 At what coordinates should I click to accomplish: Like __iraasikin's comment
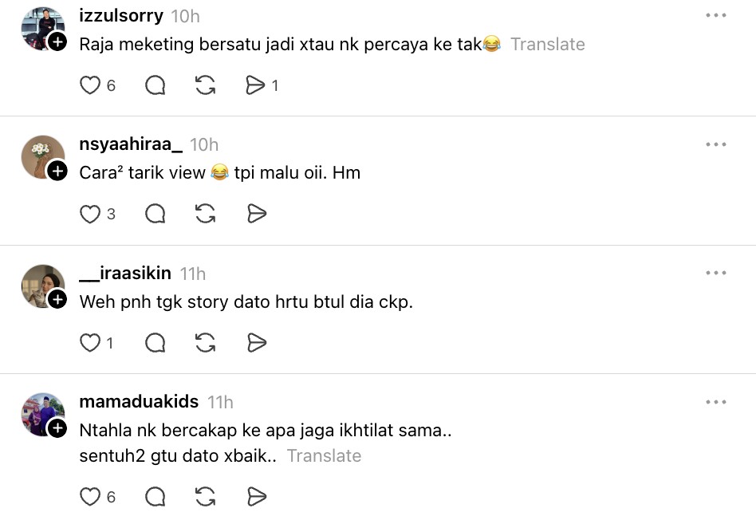tap(90, 343)
